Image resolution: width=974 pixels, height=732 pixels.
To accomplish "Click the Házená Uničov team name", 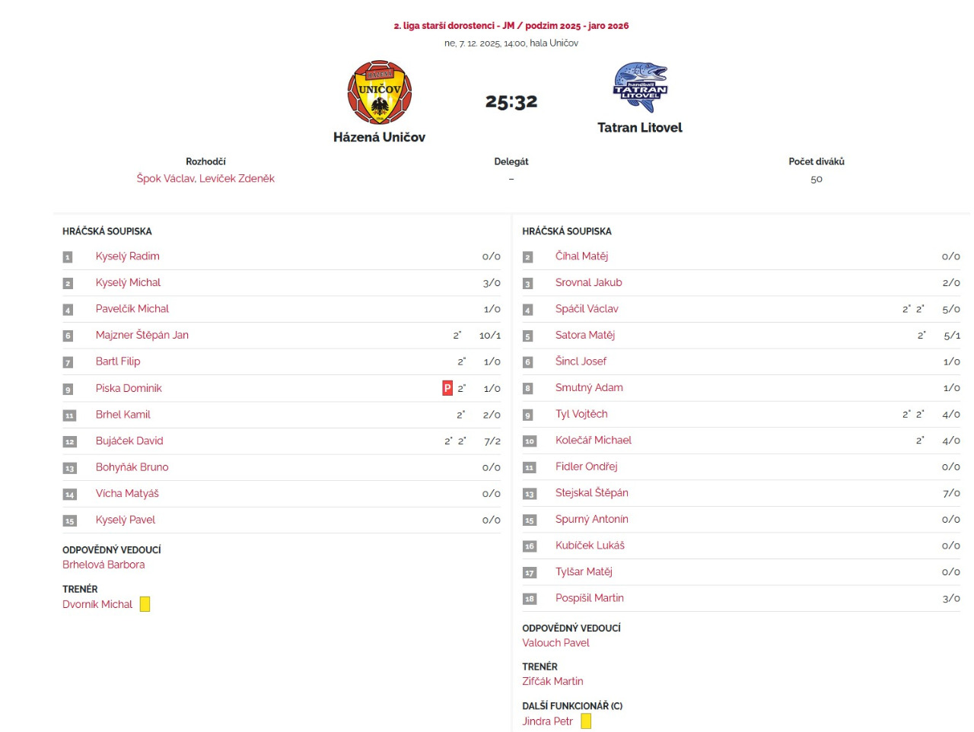I will [379, 137].
